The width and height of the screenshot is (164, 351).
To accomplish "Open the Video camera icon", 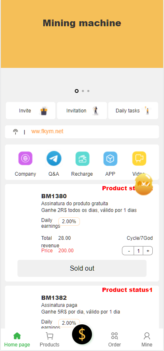I will 139,159.
